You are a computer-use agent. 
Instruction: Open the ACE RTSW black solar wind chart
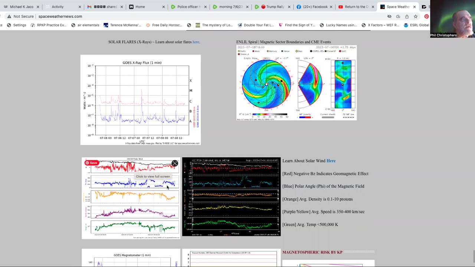232,197
